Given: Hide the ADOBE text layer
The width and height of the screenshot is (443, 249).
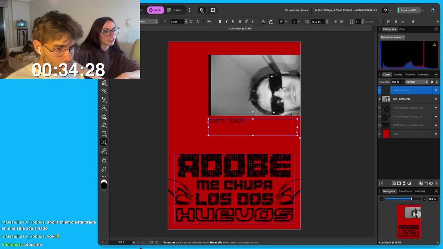Looking at the screenshot, I should pyautogui.click(x=436, y=125).
